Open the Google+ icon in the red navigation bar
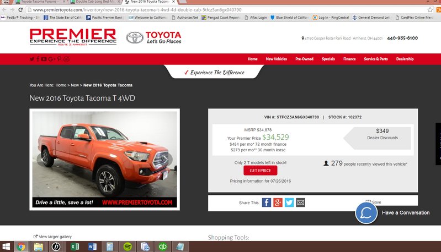441x252 pixels. click(51, 59)
